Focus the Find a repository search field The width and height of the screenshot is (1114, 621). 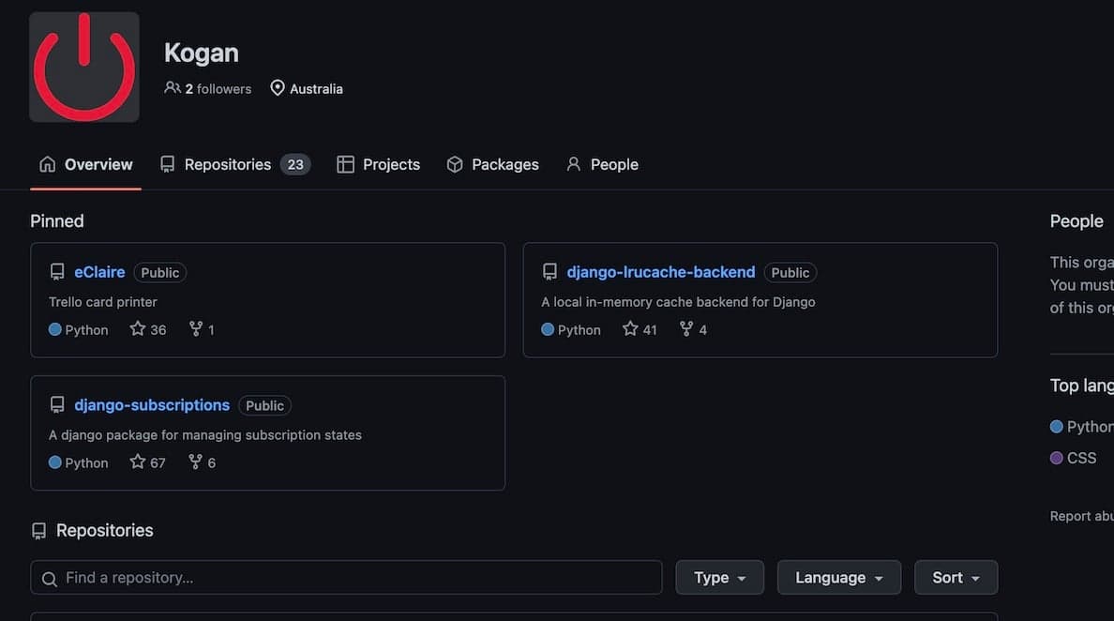[x=346, y=578]
